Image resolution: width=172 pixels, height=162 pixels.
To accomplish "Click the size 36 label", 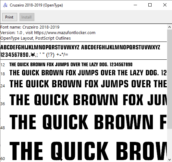I will coord(3,104).
